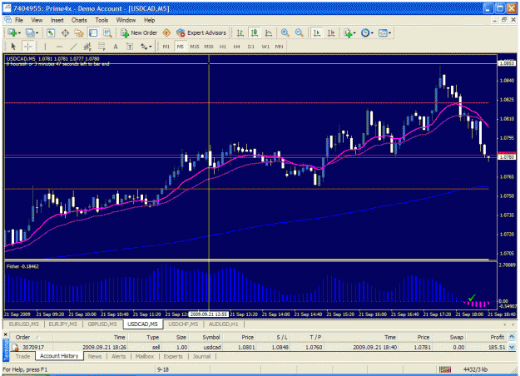This screenshot has width=520, height=376.
Task: Open the File menu
Action: [19, 20]
